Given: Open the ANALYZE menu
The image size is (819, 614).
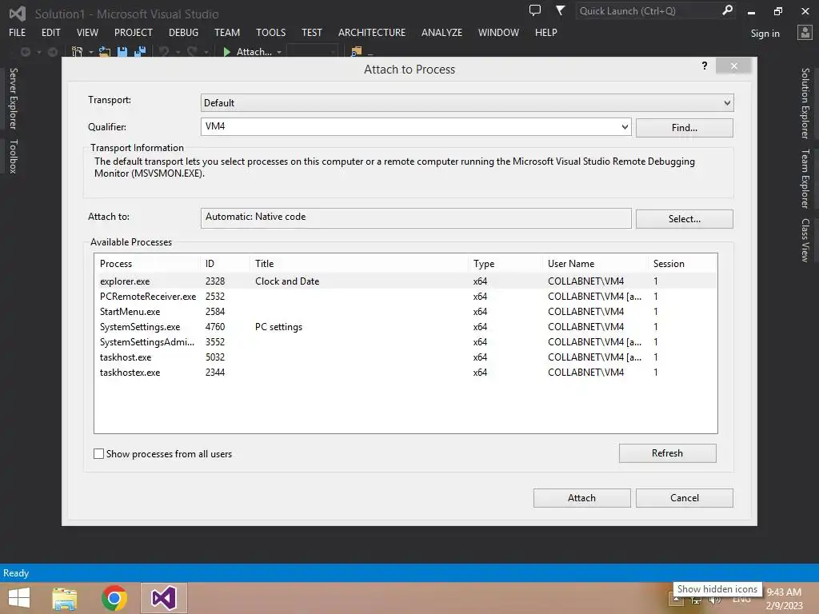Looking at the screenshot, I should pyautogui.click(x=441, y=32).
